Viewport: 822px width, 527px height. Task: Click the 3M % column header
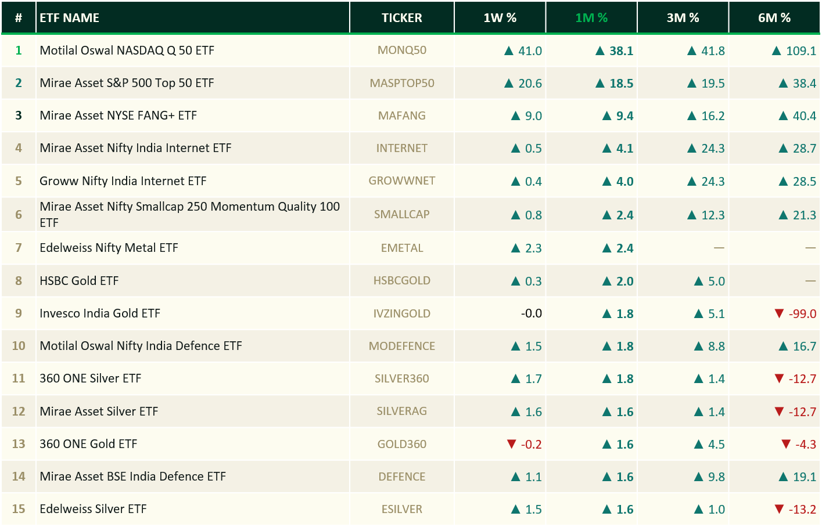tap(683, 18)
